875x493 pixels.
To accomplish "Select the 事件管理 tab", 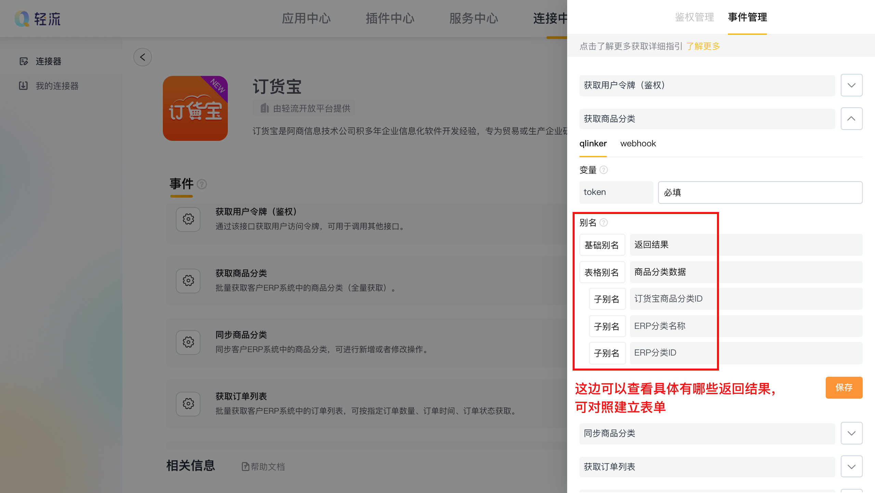I will [747, 17].
